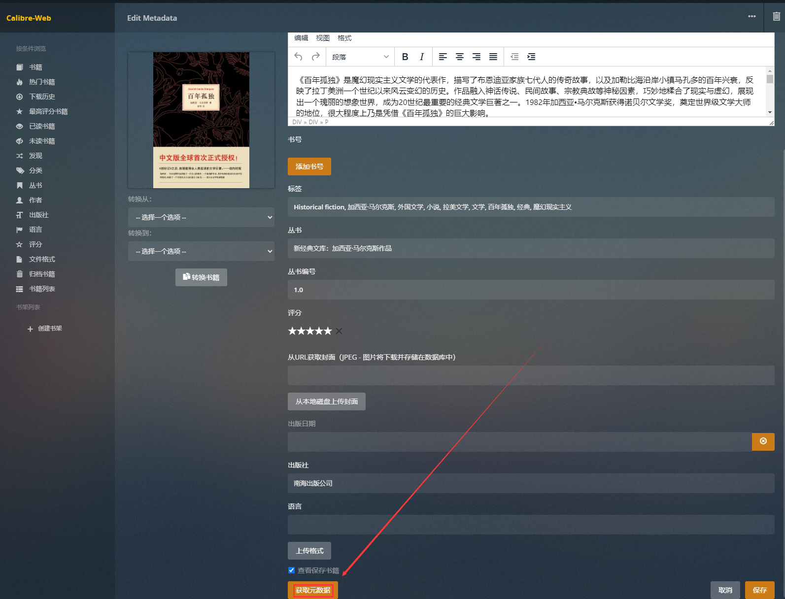
Task: Click the 获取元数据 button
Action: (x=313, y=590)
